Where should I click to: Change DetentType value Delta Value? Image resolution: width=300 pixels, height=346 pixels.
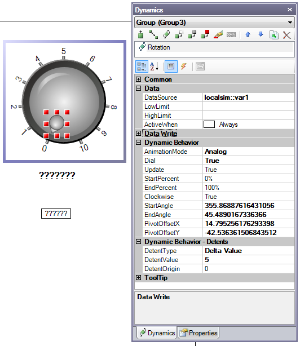click(248, 251)
